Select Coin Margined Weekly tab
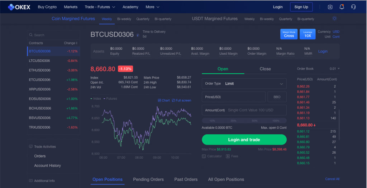The height and width of the screenshot is (188, 367). [x=107, y=19]
